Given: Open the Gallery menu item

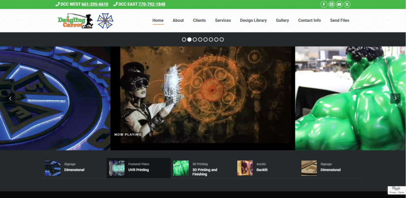Looking at the screenshot, I should click(282, 21).
